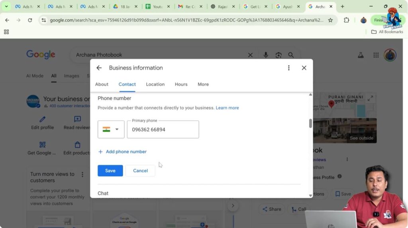Search by image with Lens icon

coord(279,55)
